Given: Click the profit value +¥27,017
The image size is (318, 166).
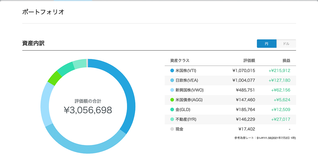Looking at the screenshot, I should pos(281,119).
